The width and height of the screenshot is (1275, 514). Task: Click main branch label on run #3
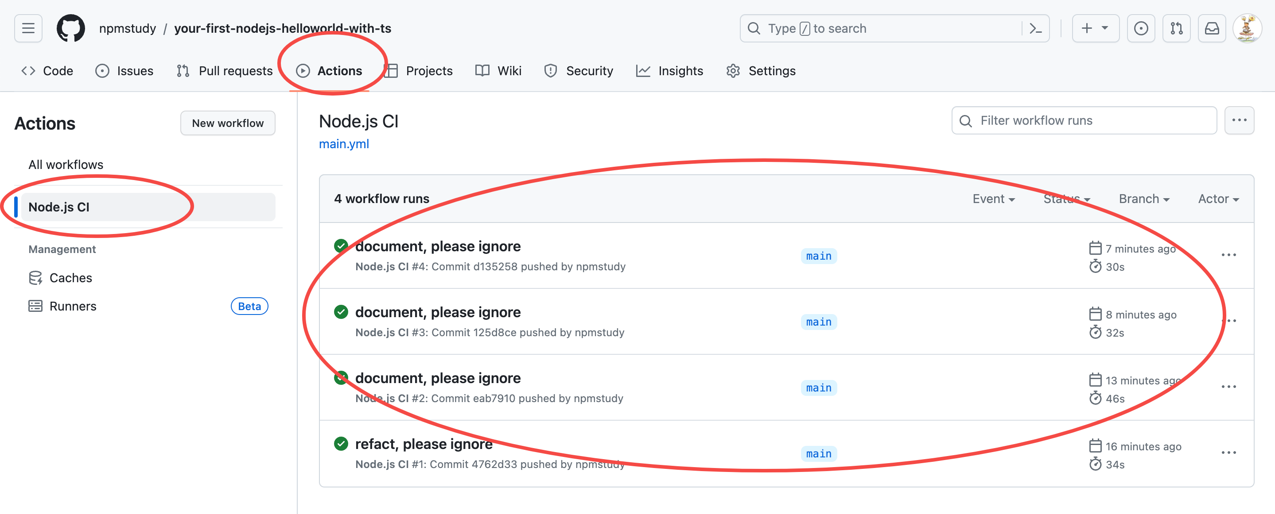(819, 322)
